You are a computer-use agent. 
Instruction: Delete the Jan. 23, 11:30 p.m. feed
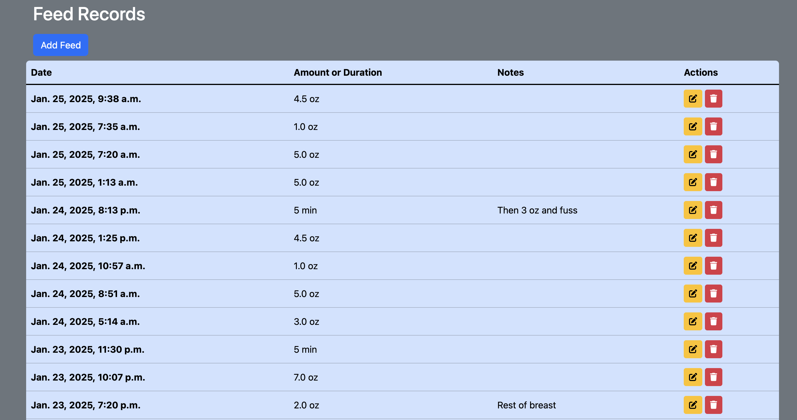tap(714, 349)
